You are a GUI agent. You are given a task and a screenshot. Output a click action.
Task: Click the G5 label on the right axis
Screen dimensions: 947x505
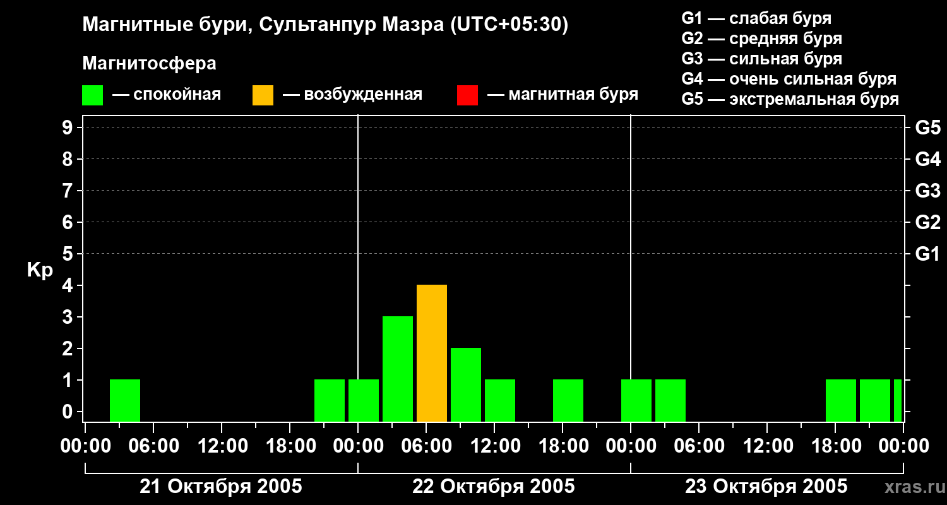928,128
